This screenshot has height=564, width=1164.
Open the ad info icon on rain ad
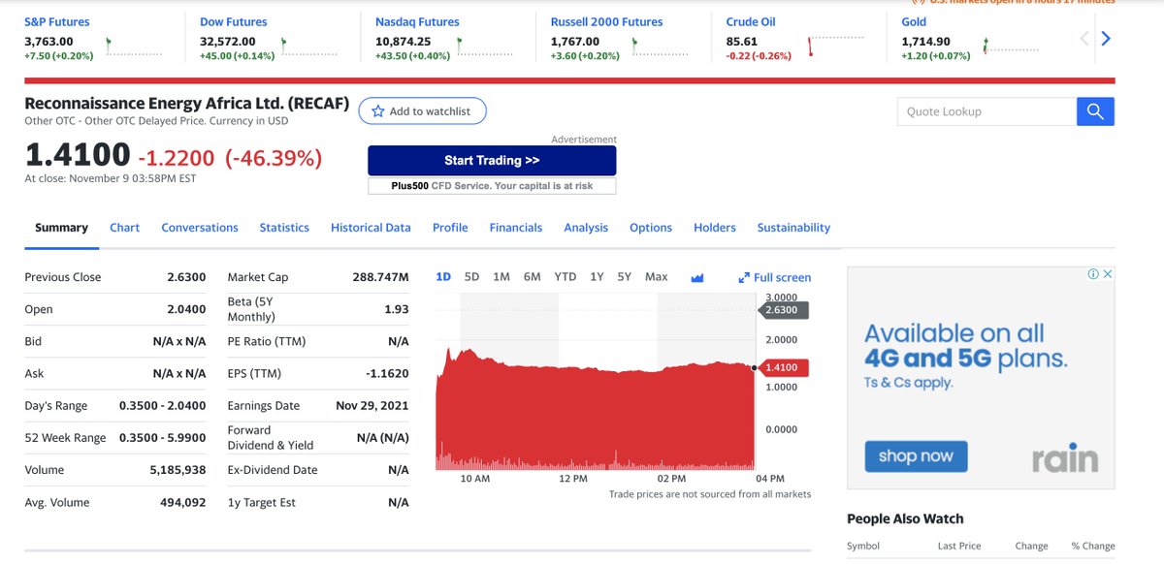coord(1093,274)
